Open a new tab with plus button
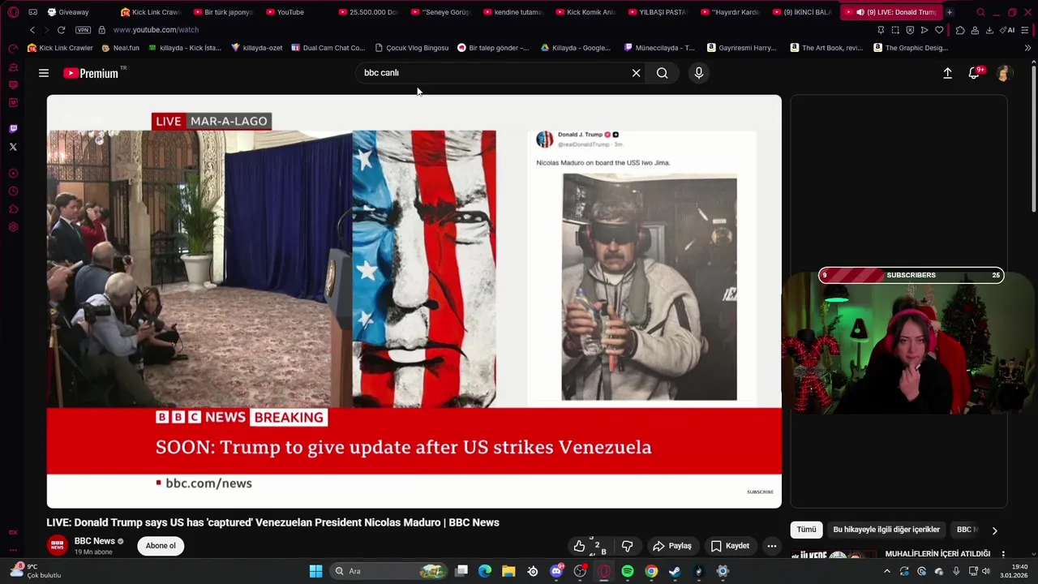 pos(950,12)
